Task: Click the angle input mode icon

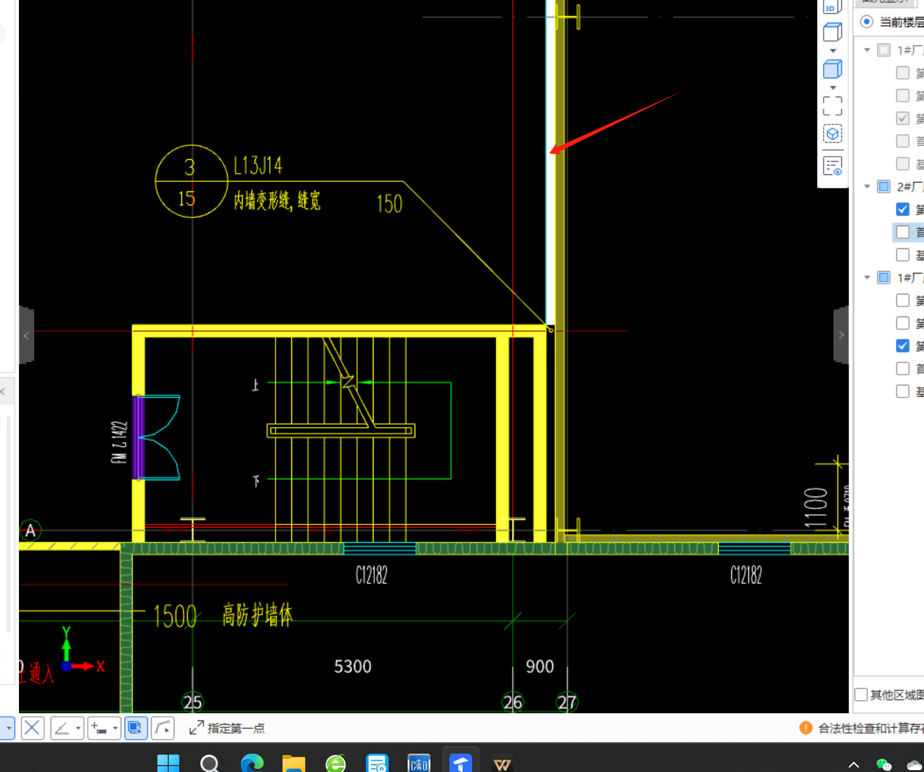Action: tap(62, 728)
